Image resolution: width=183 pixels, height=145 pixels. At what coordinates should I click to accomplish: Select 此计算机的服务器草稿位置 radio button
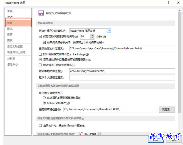pyautogui.click(x=44, y=98)
